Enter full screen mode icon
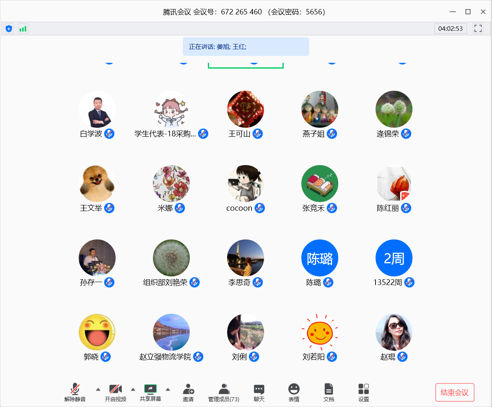The image size is (492, 407). 478,28
